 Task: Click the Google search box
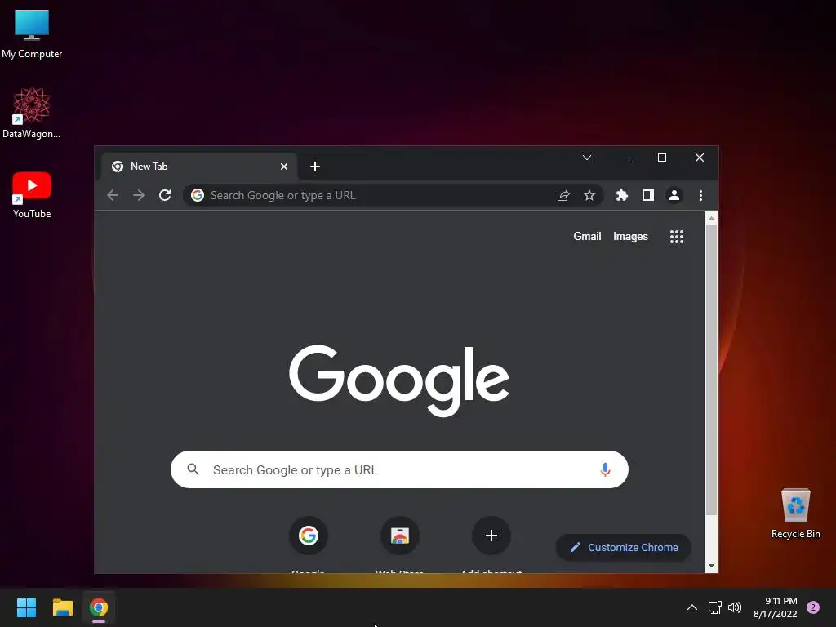[x=399, y=469]
